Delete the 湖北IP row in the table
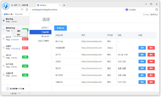Screen dimensions: 161x97 click(x=151, y=68)
